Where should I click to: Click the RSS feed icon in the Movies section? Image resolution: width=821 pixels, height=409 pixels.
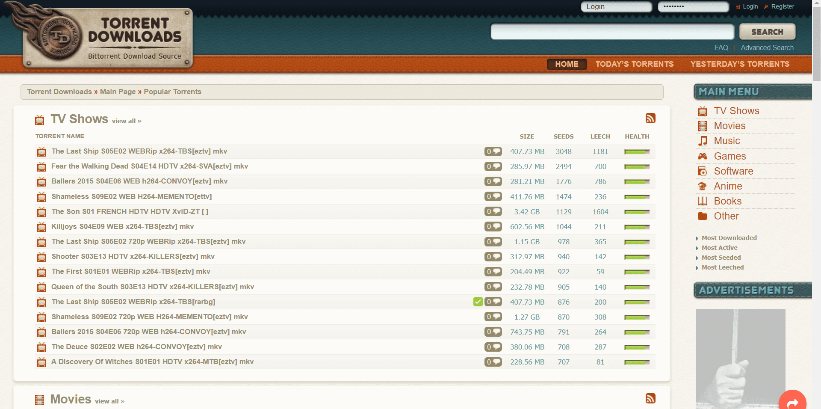point(650,398)
